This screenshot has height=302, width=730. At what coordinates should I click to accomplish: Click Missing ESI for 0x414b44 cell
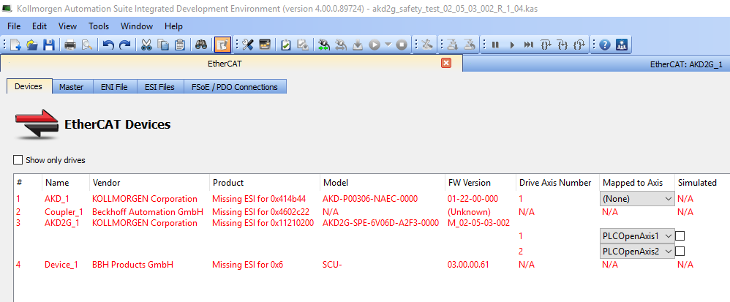click(259, 199)
